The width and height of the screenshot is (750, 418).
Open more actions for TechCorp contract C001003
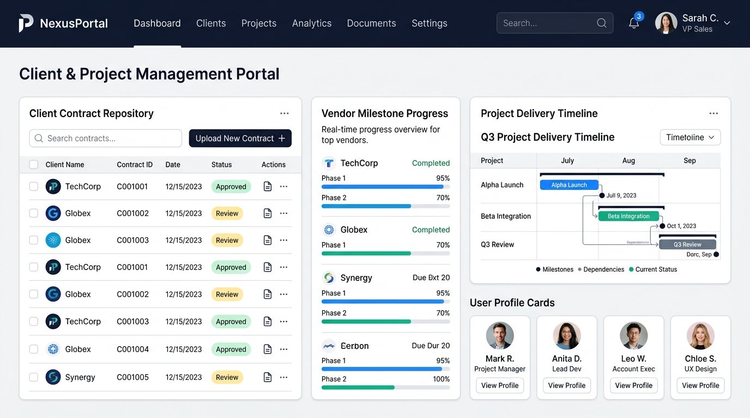click(x=283, y=322)
